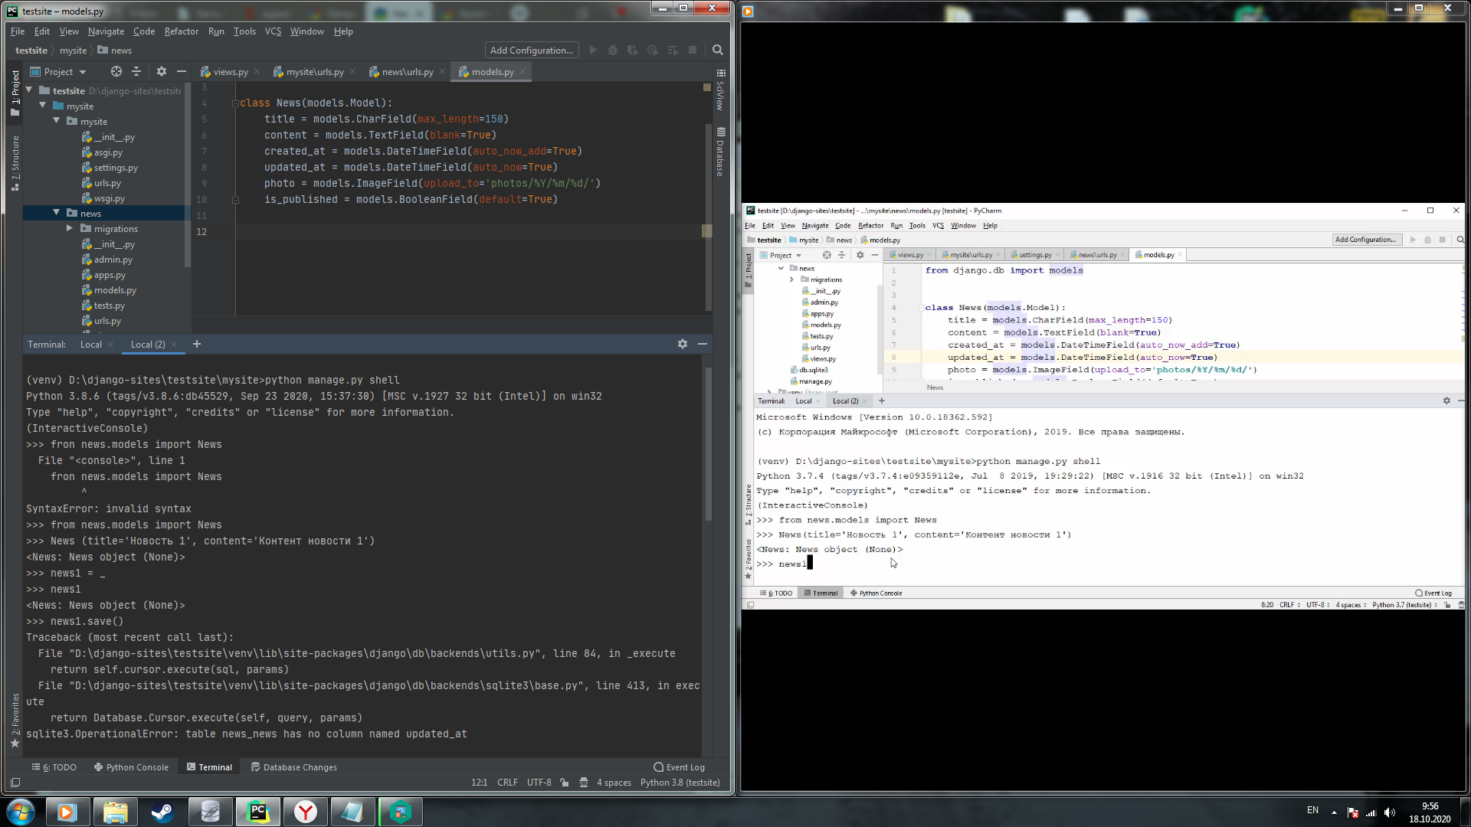The width and height of the screenshot is (1471, 827).
Task: Open the Python 3.8 (testsite) interpreter selector
Action: pos(680,783)
